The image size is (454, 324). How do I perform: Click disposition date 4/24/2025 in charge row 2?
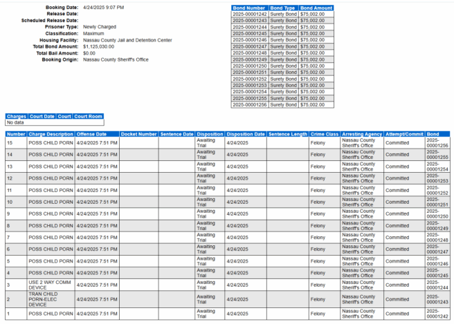tap(246, 299)
